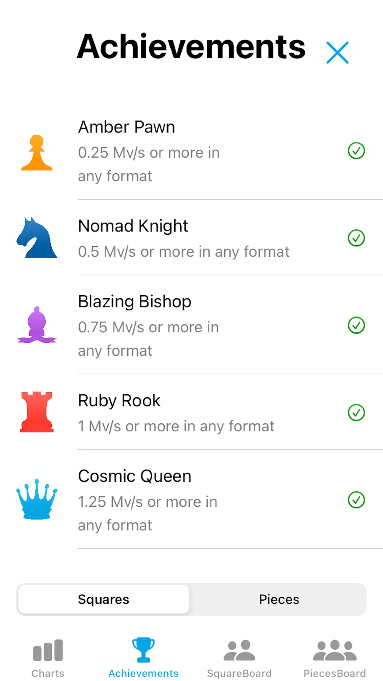Select the Squares segment
The image size is (383, 681).
[x=104, y=599]
